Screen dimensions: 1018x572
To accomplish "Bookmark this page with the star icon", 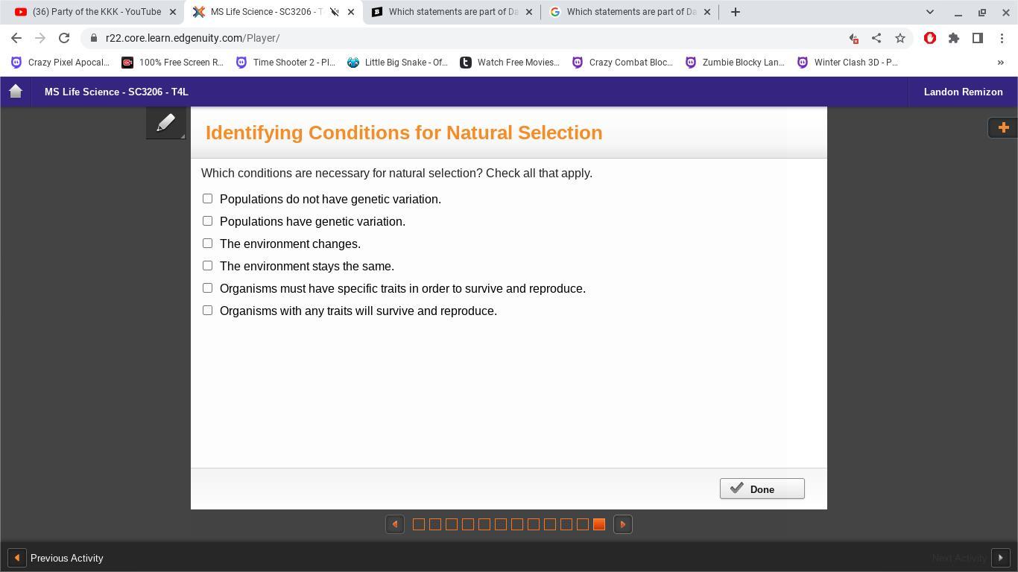I will tap(900, 38).
